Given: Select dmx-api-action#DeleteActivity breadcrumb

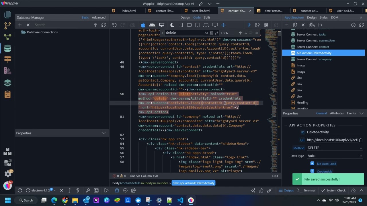Looking at the screenshot, I should (194, 183).
